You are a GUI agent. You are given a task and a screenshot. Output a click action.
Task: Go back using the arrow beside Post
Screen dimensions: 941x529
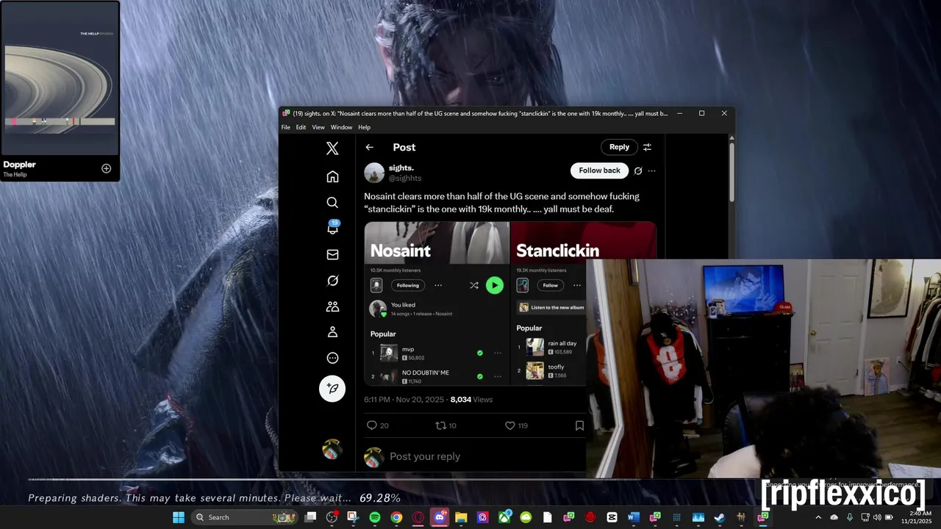[370, 147]
